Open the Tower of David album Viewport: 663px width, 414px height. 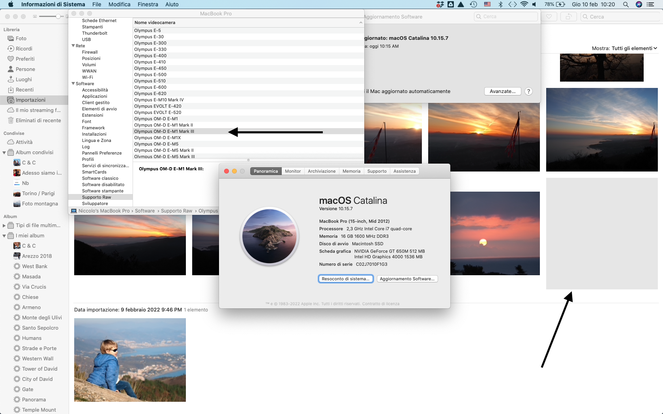pyautogui.click(x=39, y=369)
